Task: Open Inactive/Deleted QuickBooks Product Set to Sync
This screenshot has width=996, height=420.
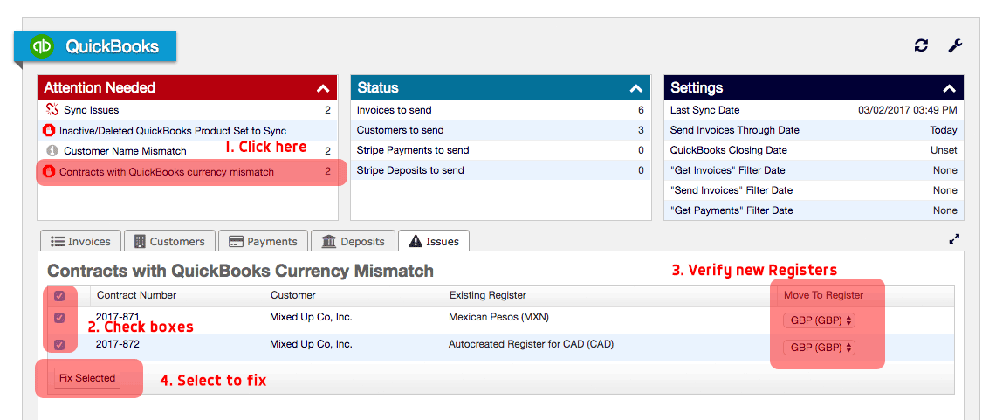Action: pyautogui.click(x=186, y=130)
